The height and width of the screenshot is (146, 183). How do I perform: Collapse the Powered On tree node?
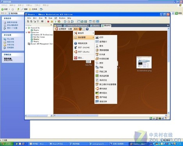pos(27,28)
